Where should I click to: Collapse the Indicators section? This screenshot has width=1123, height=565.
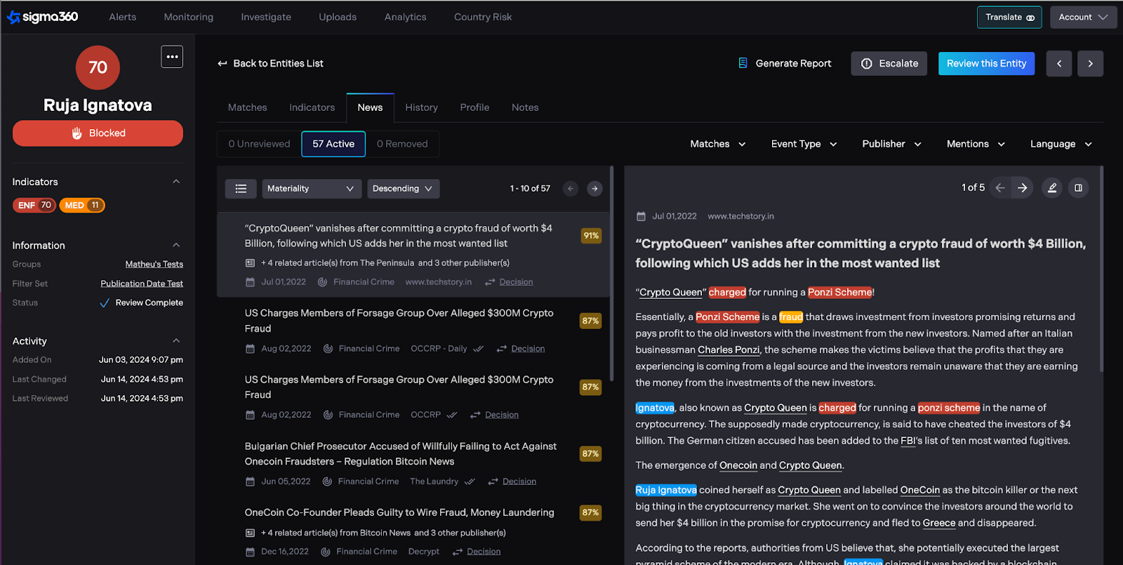click(176, 182)
